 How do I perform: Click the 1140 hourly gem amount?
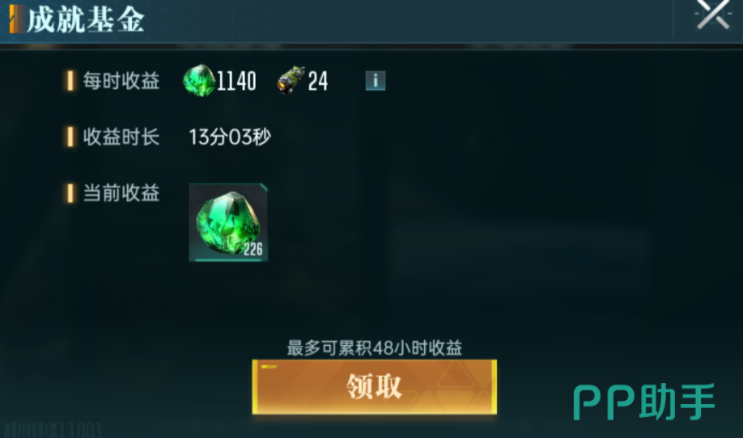click(236, 81)
